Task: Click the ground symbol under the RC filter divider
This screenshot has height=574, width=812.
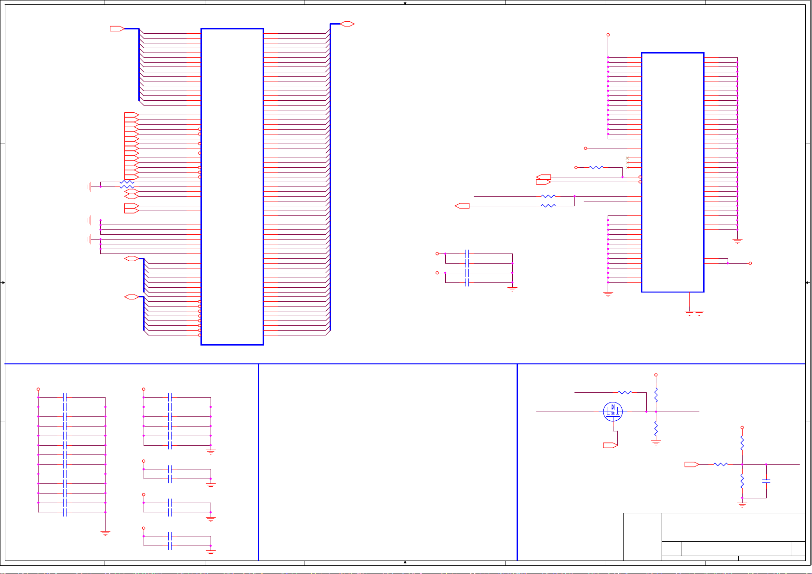Action: [742, 504]
